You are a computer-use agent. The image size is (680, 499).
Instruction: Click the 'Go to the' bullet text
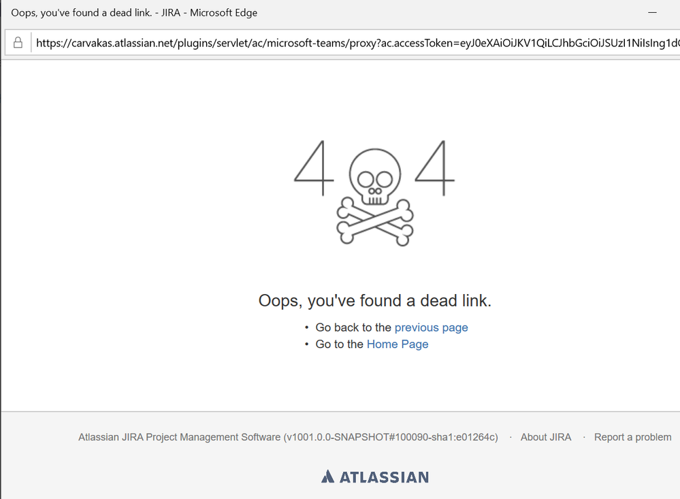tap(339, 344)
